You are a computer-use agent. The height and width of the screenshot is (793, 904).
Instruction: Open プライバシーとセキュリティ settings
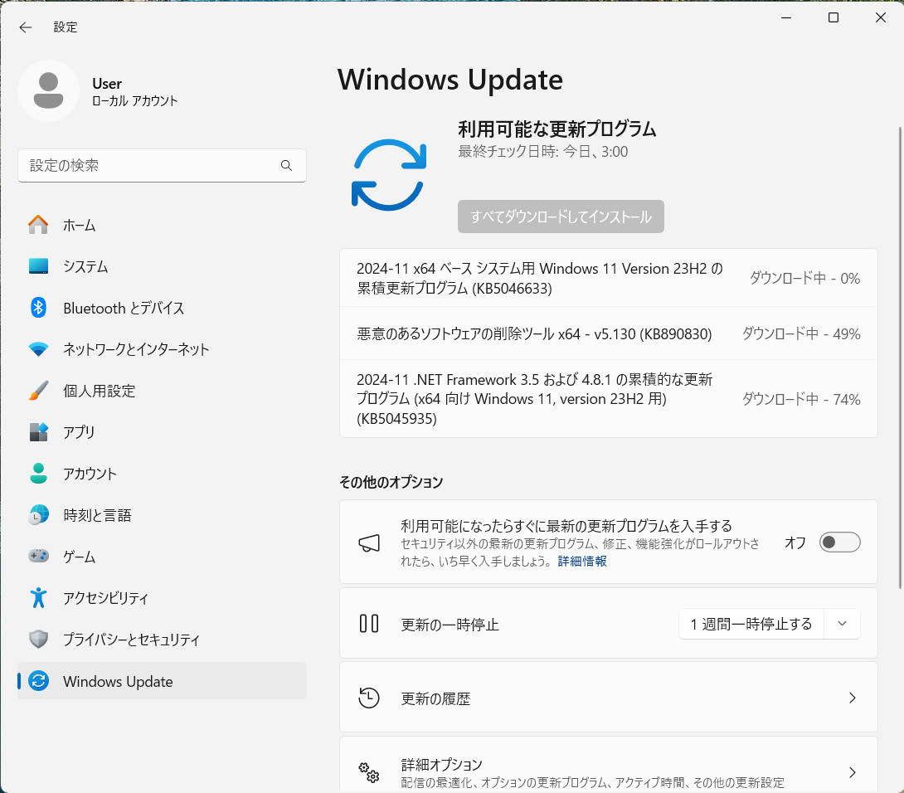click(x=162, y=640)
